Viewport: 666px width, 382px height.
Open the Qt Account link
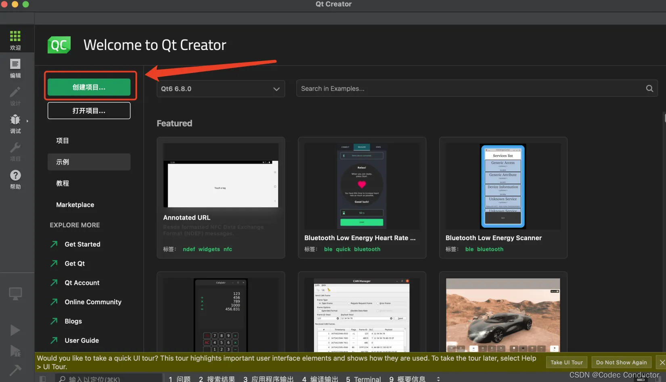(x=82, y=283)
